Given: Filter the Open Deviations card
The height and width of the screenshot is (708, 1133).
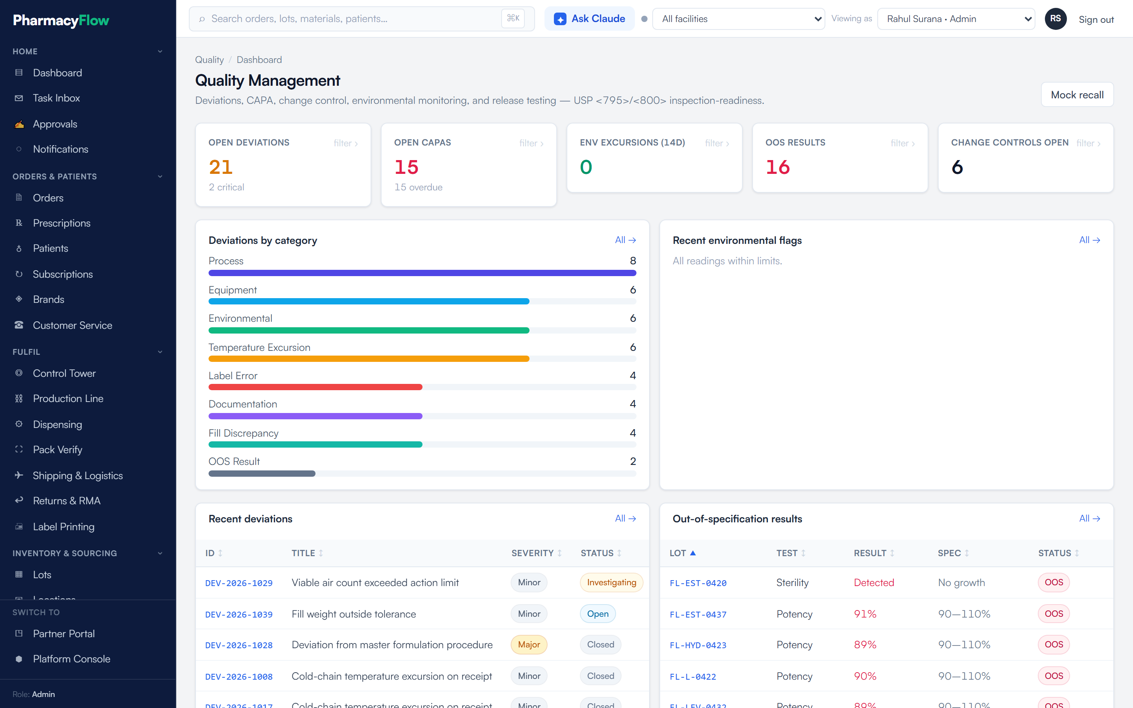Looking at the screenshot, I should click(346, 143).
